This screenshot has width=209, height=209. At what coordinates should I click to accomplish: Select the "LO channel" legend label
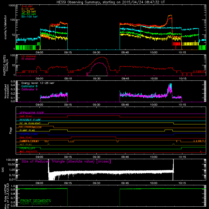click(29, 56)
